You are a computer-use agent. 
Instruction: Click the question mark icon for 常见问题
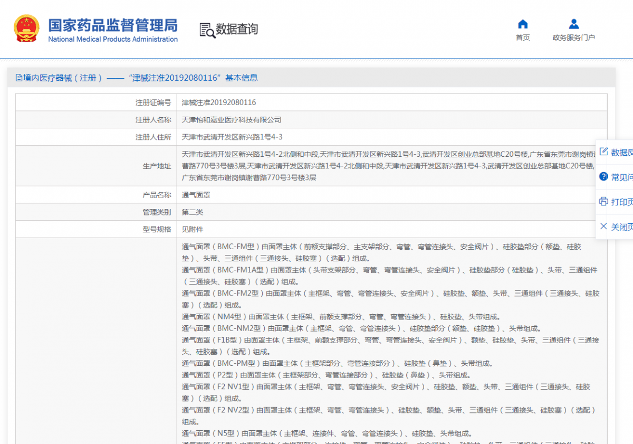click(x=603, y=176)
